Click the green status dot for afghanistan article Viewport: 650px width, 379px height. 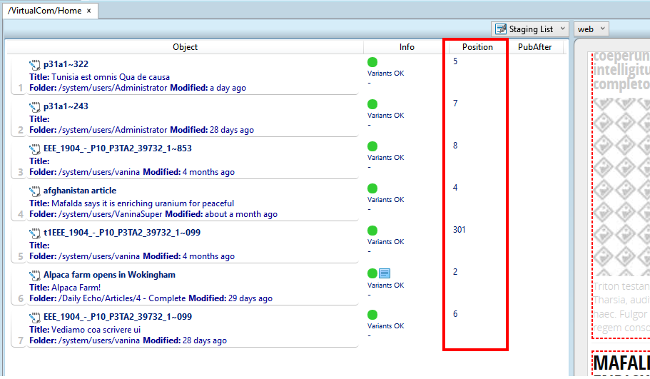(372, 188)
